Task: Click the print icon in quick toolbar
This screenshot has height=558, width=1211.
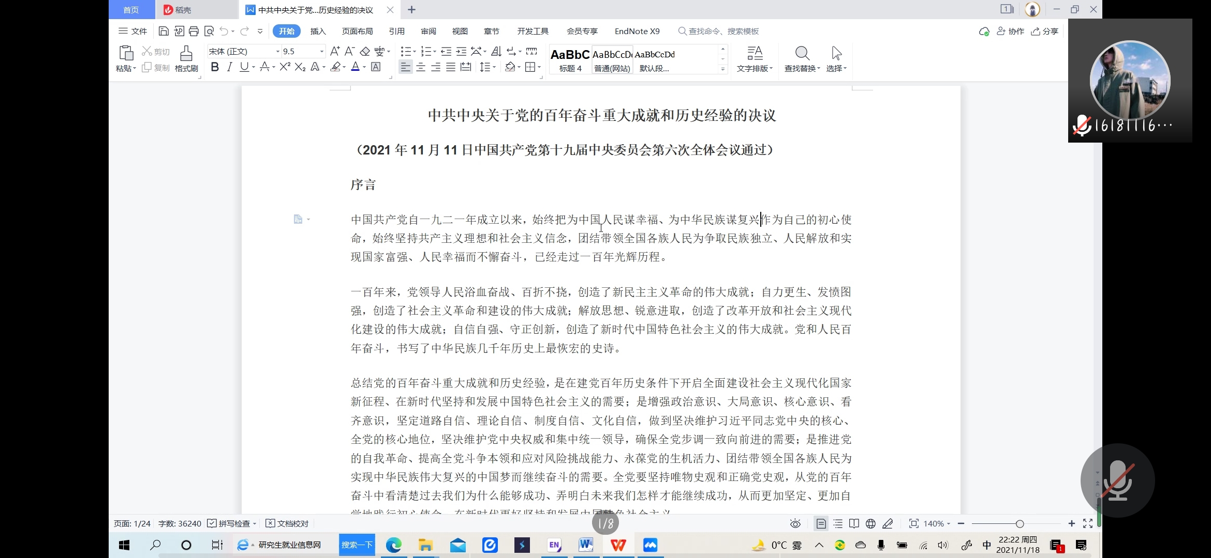Action: pyautogui.click(x=194, y=32)
